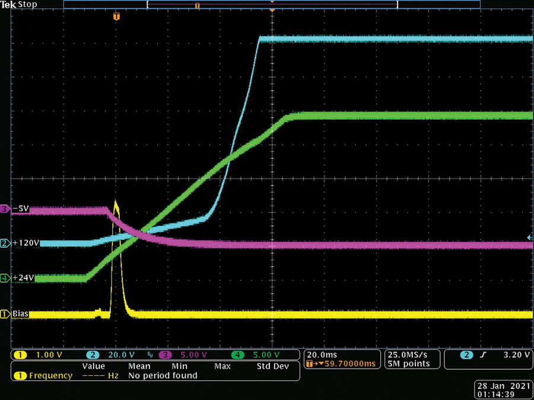Click the channel 1 Frequency measurement row
Screen dimensions: 534x400
(x=155, y=376)
